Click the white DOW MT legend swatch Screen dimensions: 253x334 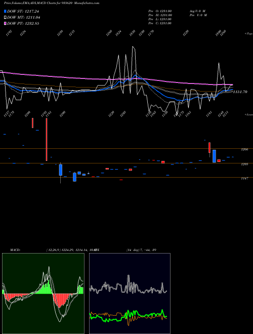point(5,18)
